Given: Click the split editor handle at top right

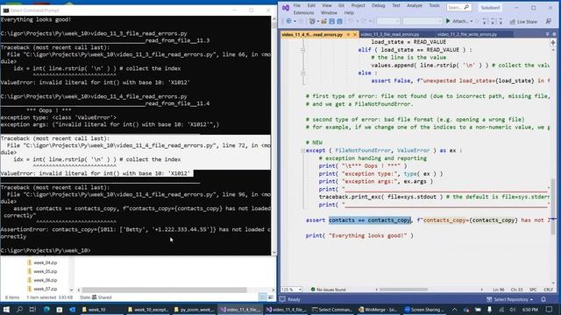Looking at the screenshot, I should coord(553,43).
